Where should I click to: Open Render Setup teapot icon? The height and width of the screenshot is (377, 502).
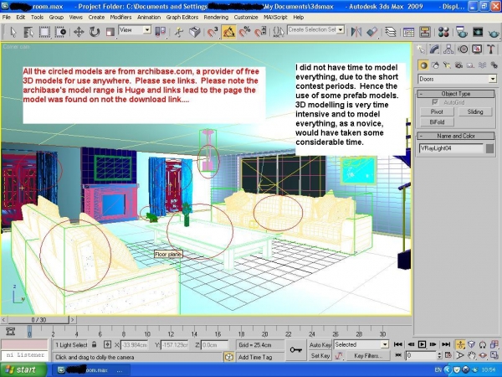461,32
